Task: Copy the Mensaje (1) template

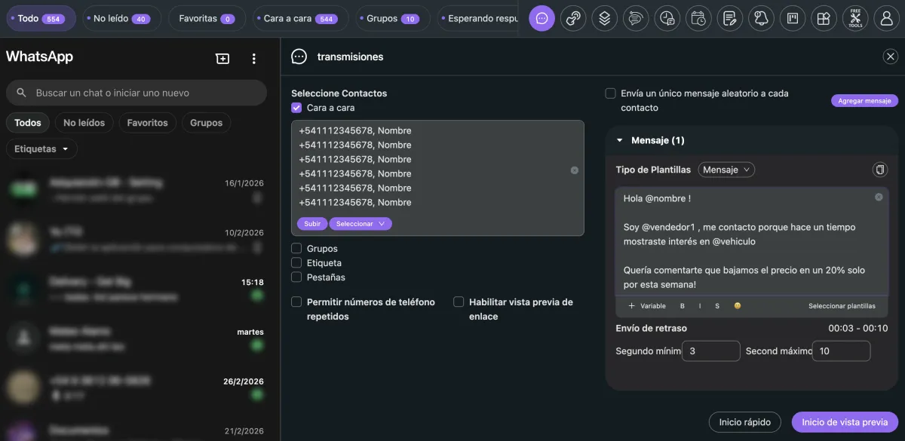Action: [879, 170]
